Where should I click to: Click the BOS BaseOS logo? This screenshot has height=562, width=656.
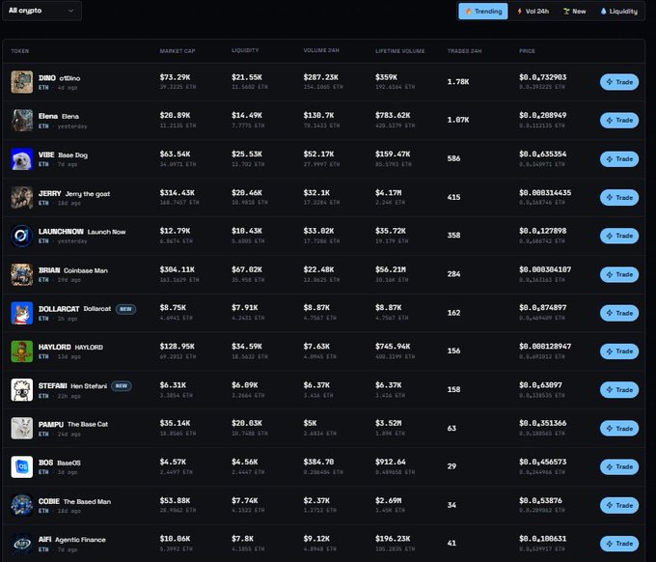pyautogui.click(x=22, y=467)
